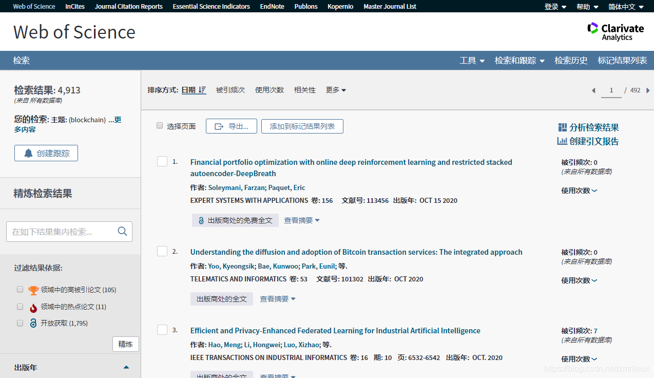Open the Federated Learning article title
The width and height of the screenshot is (654, 378).
pyautogui.click(x=335, y=331)
